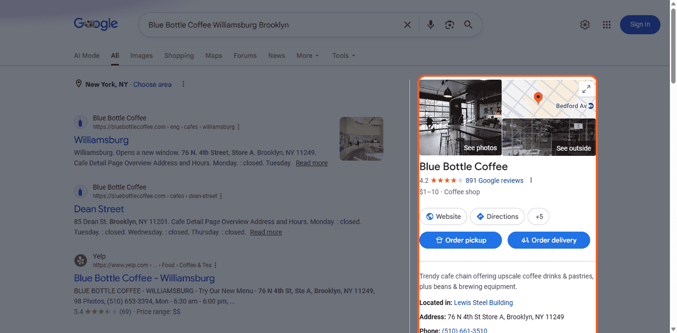The image size is (677, 333).
Task: Switch to the News tab
Action: pos(277,55)
